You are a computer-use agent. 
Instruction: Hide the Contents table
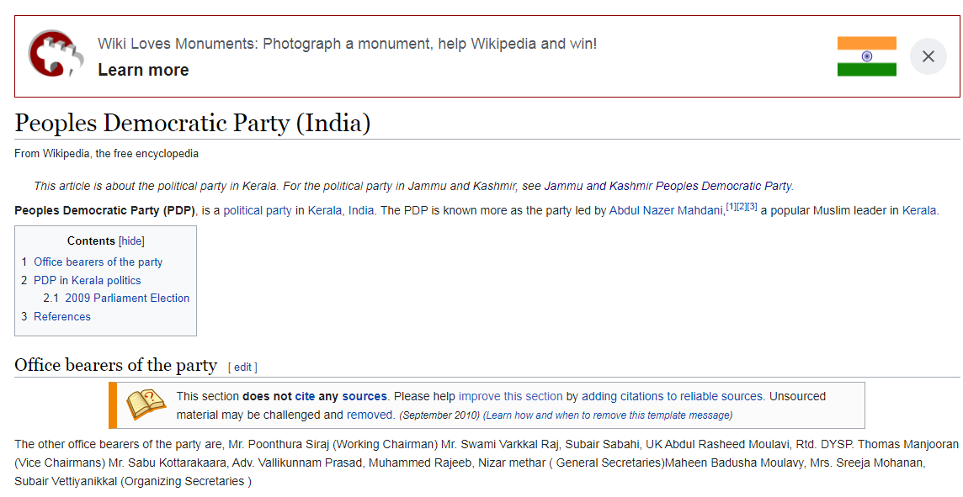(x=131, y=241)
